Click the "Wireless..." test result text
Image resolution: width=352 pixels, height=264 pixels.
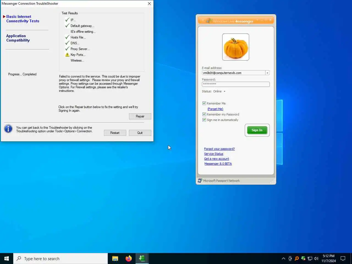tap(77, 61)
